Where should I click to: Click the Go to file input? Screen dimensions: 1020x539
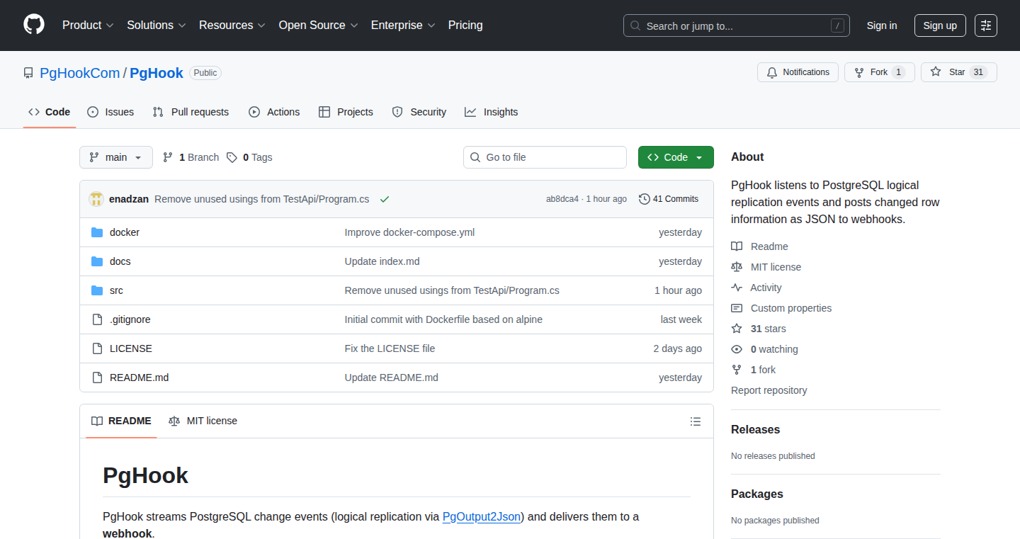coord(545,157)
